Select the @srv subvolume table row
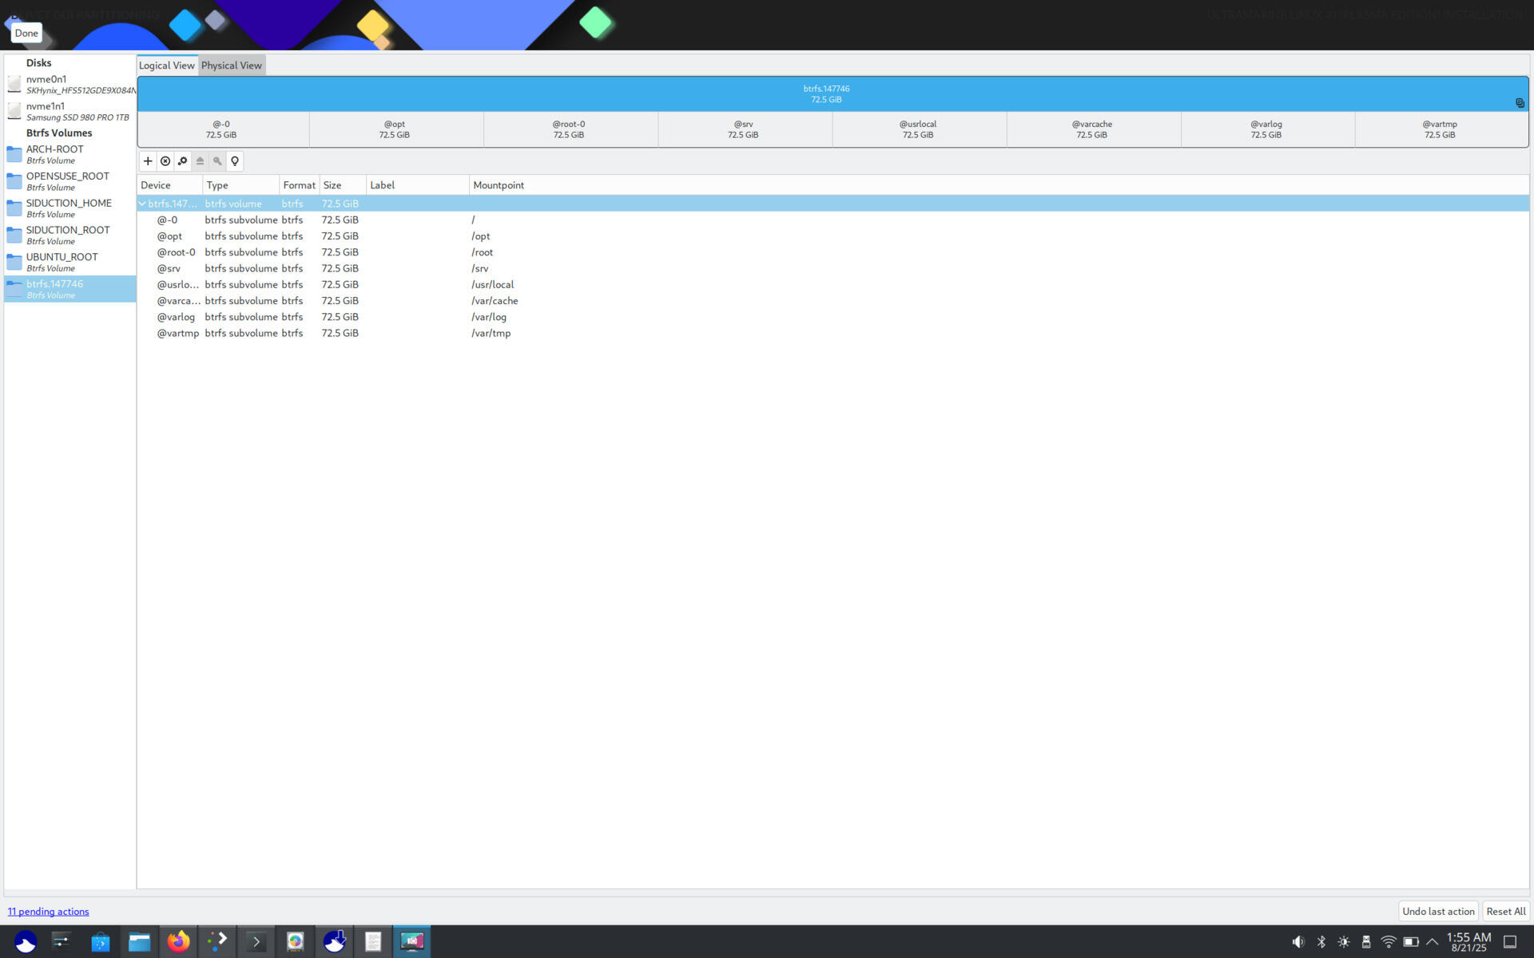1534x958 pixels. (x=833, y=268)
